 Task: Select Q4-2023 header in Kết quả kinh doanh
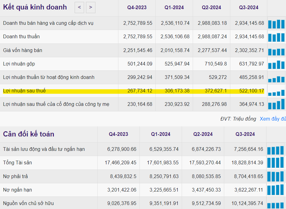(137, 7)
